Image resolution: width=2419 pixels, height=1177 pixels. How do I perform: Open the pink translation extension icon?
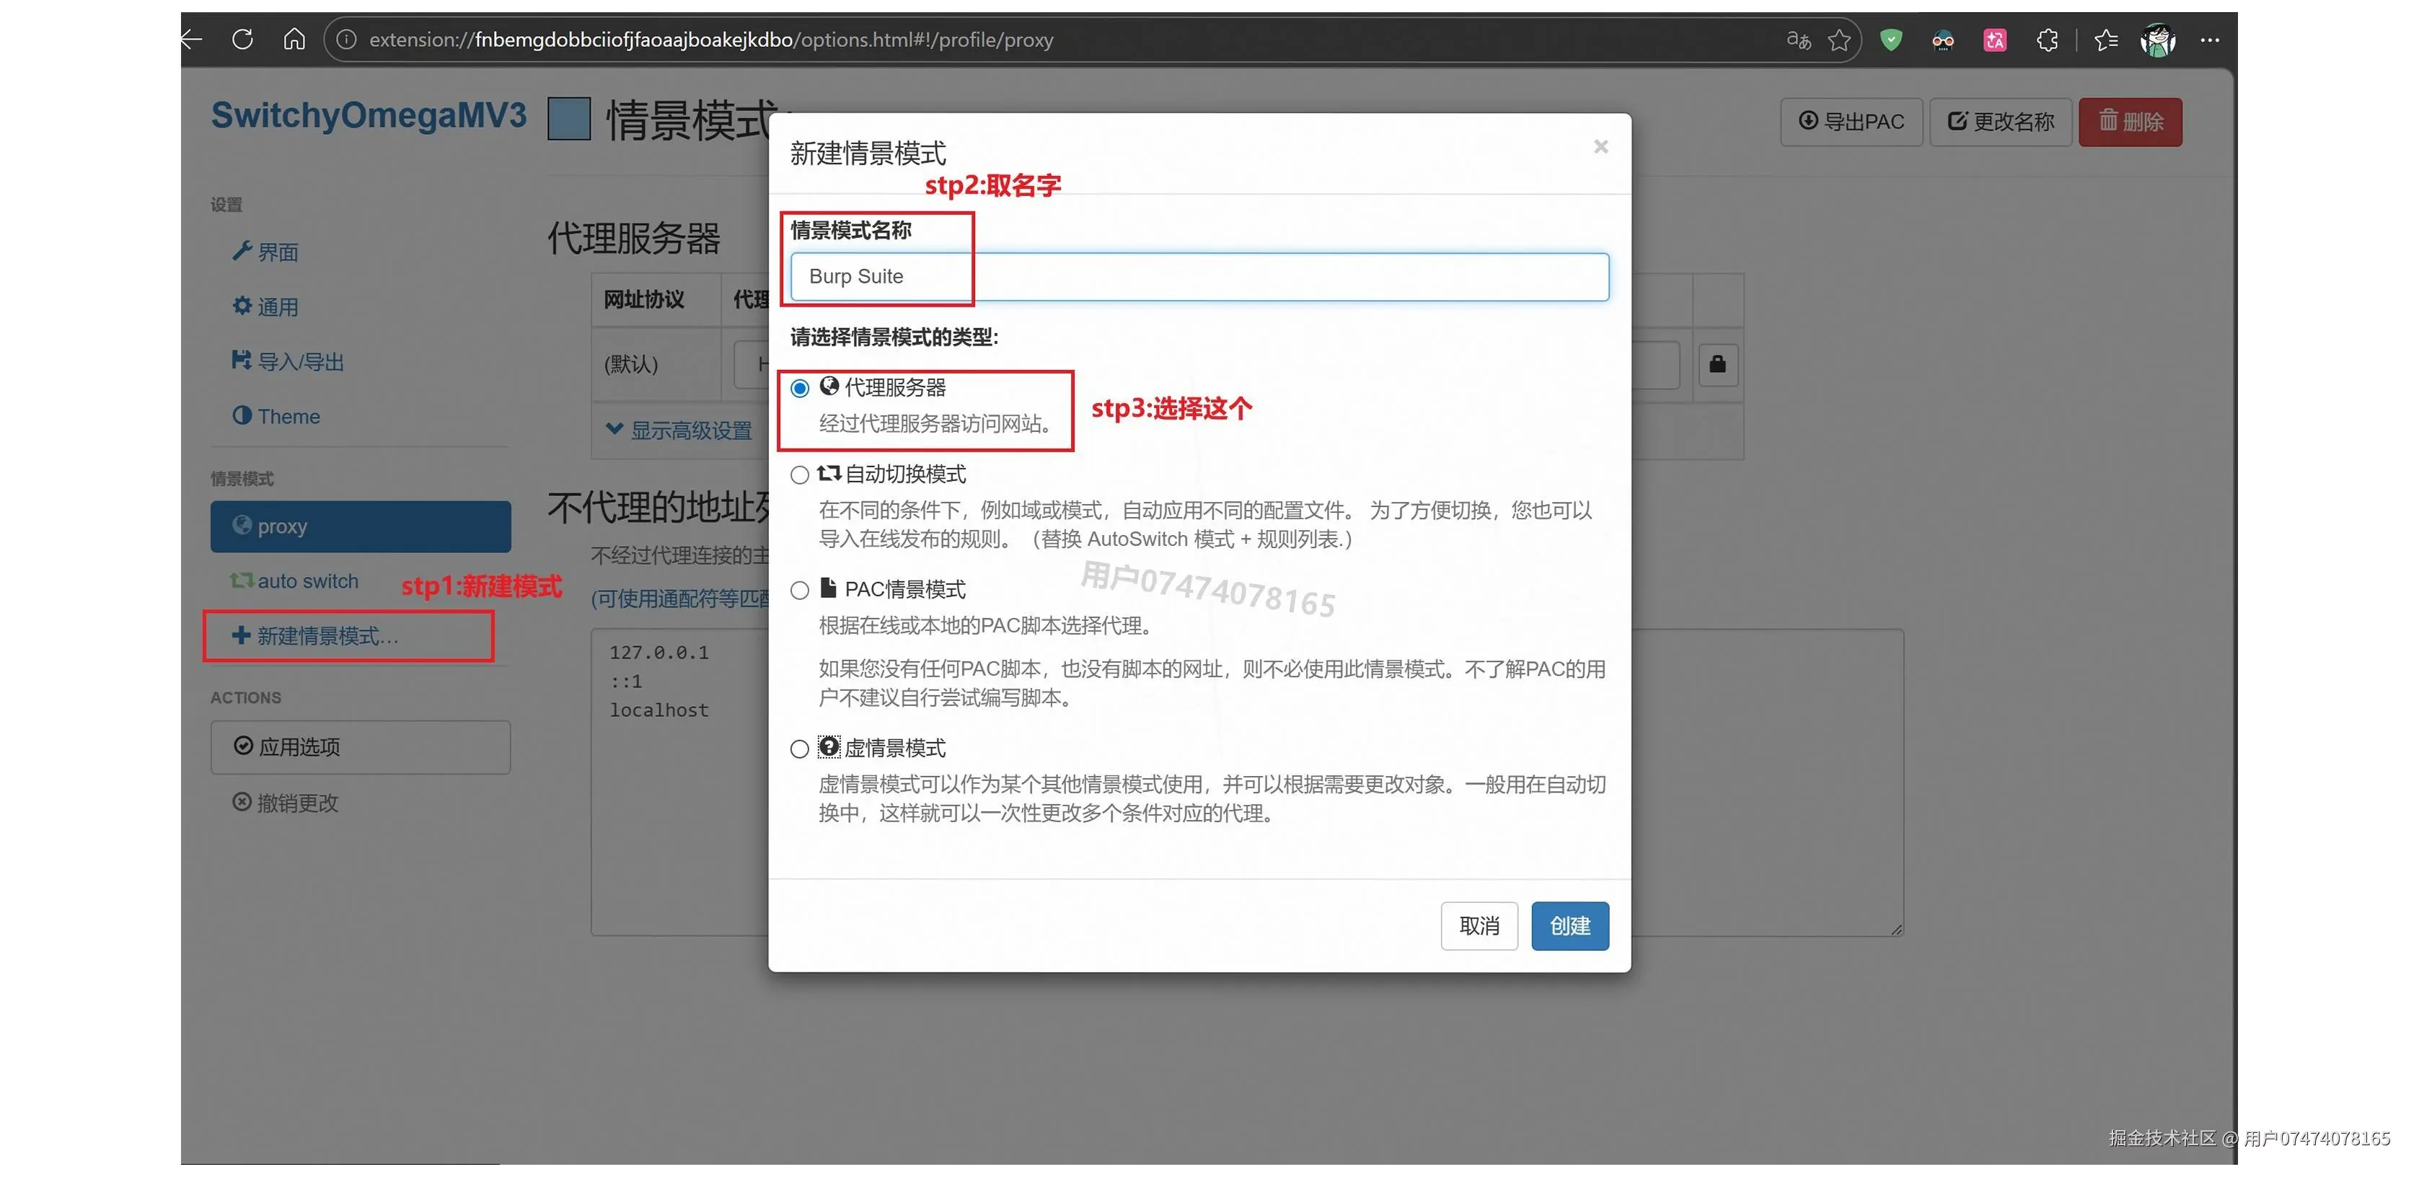coord(1994,40)
